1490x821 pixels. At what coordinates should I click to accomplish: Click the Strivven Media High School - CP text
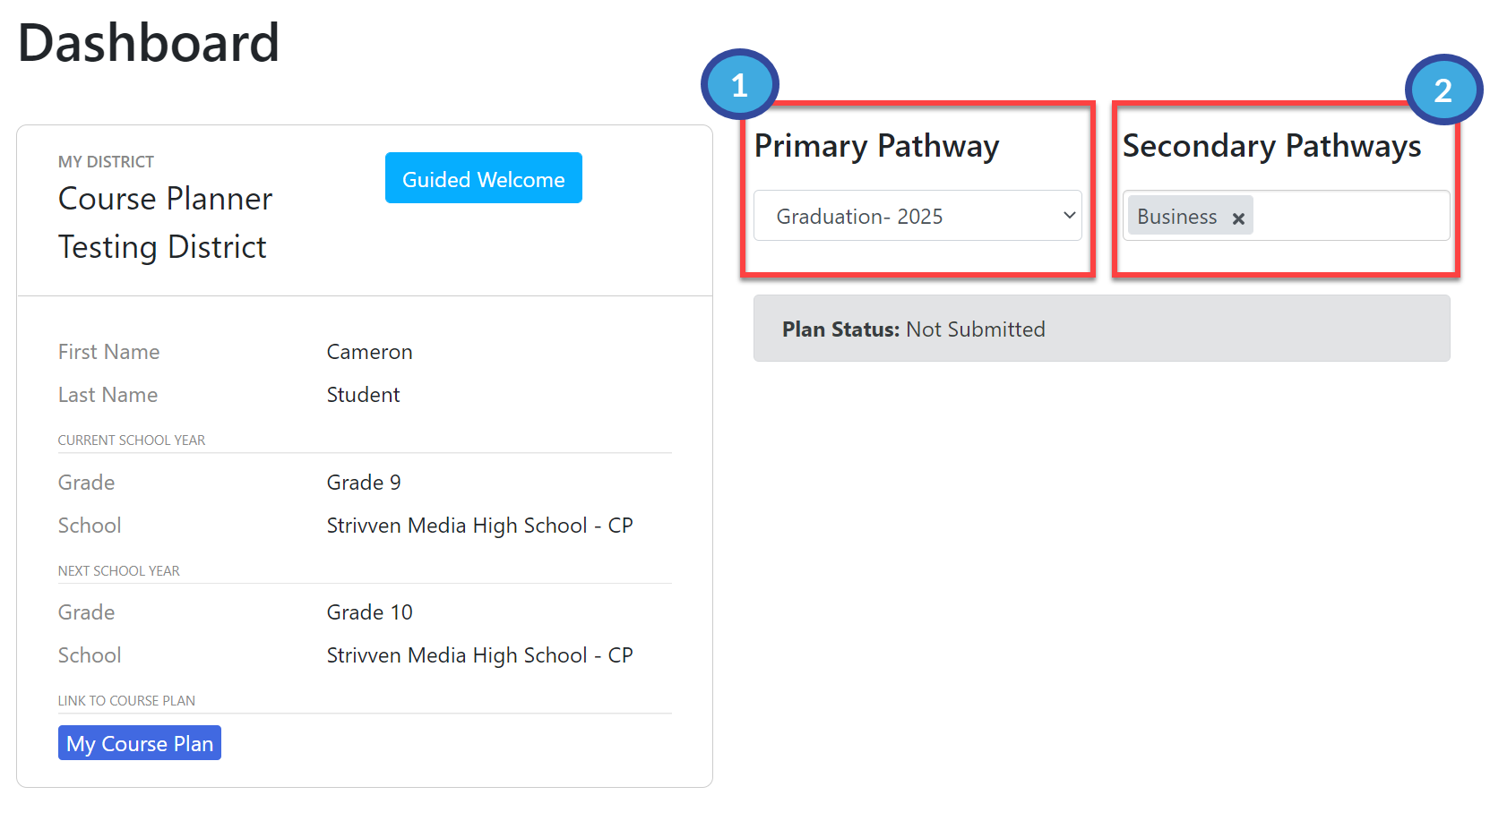click(x=480, y=526)
